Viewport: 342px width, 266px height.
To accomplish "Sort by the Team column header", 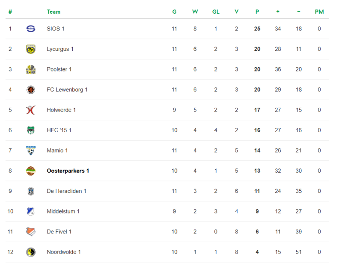I will [54, 12].
